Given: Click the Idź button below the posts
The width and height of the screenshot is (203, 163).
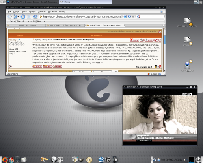Looking at the screenshot, I should pyautogui.click(x=115, y=71).
